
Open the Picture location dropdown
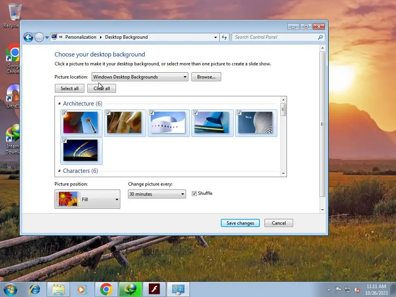pos(140,77)
